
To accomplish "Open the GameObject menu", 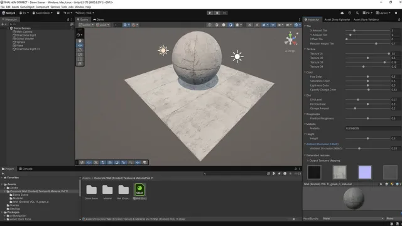I will (27, 7).
